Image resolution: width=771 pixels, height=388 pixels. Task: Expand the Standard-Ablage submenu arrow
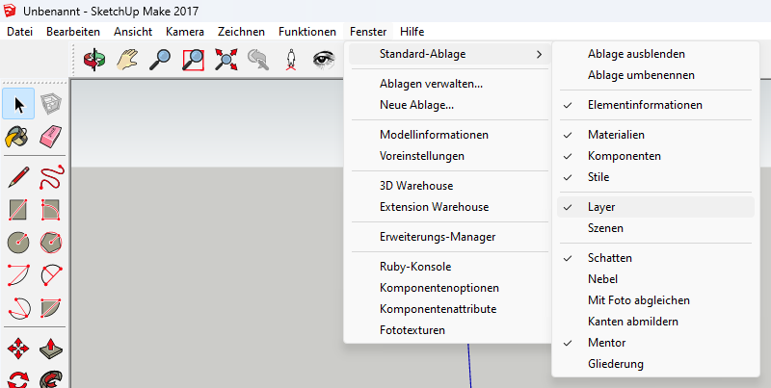pos(540,54)
